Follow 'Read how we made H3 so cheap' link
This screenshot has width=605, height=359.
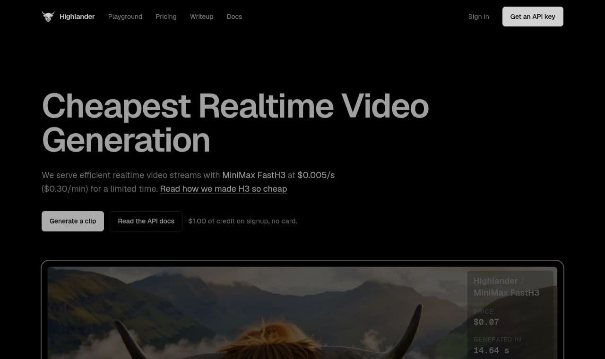(x=224, y=189)
